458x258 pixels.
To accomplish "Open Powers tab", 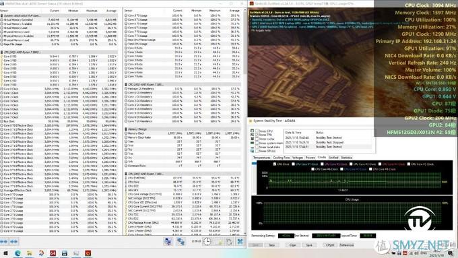I will (x=310, y=158).
